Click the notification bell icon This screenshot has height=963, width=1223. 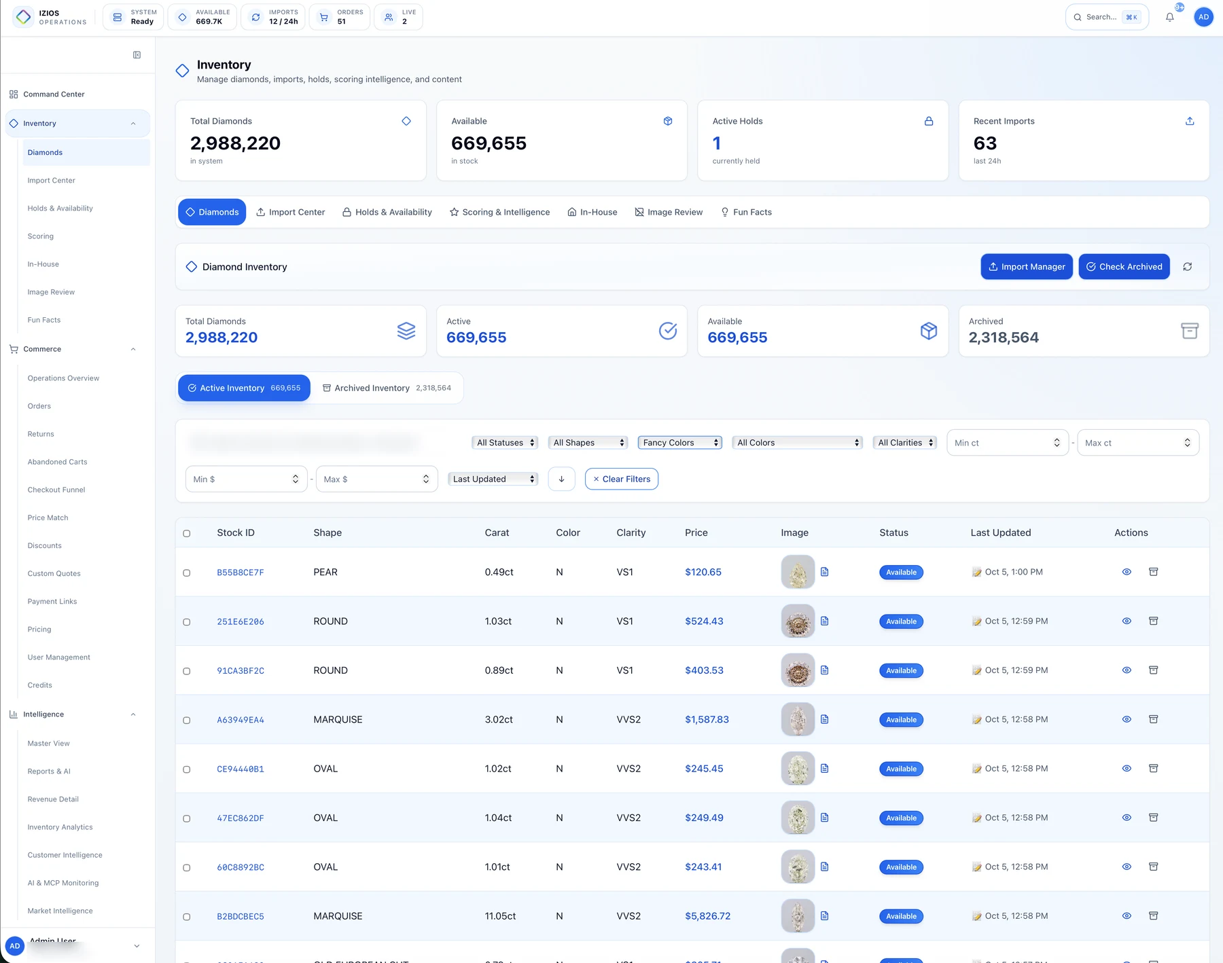1169,18
